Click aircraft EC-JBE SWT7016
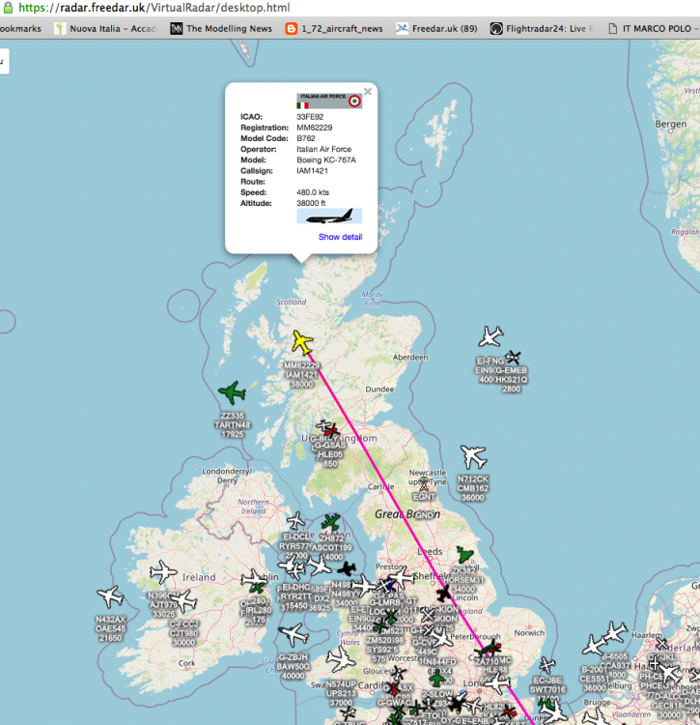 (x=547, y=665)
